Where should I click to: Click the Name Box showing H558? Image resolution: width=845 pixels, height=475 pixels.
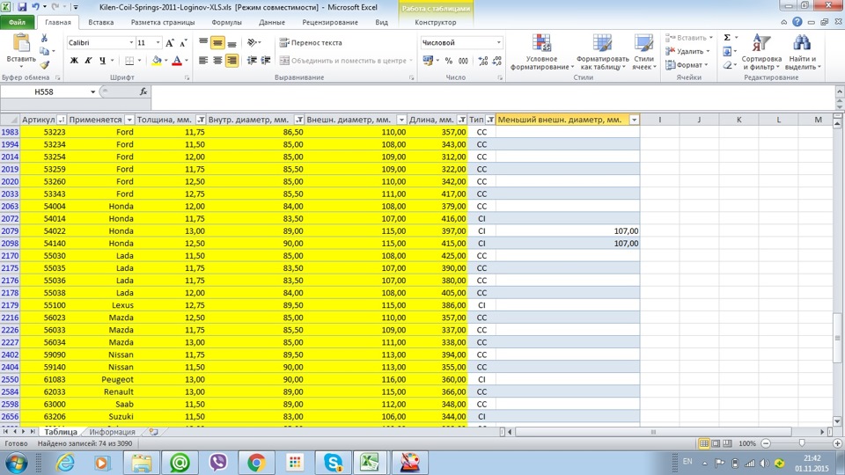point(44,91)
